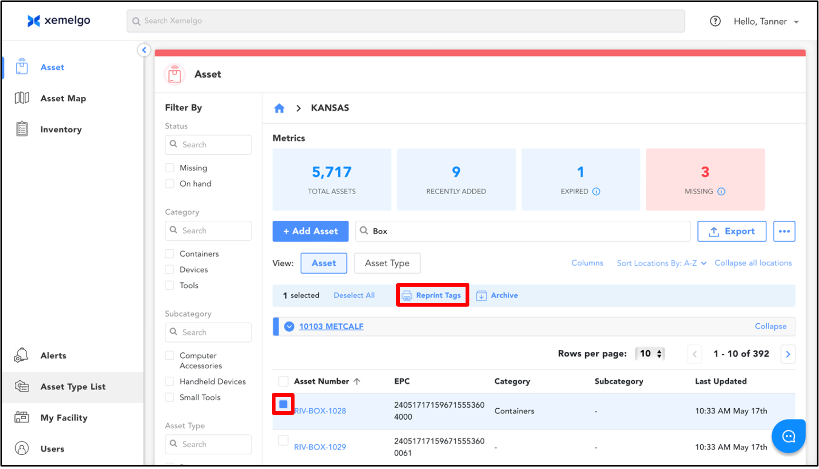Click the Users profile icon
The width and height of the screenshot is (819, 469).
coord(22,448)
